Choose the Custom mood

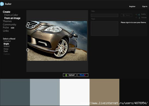(7, 54)
